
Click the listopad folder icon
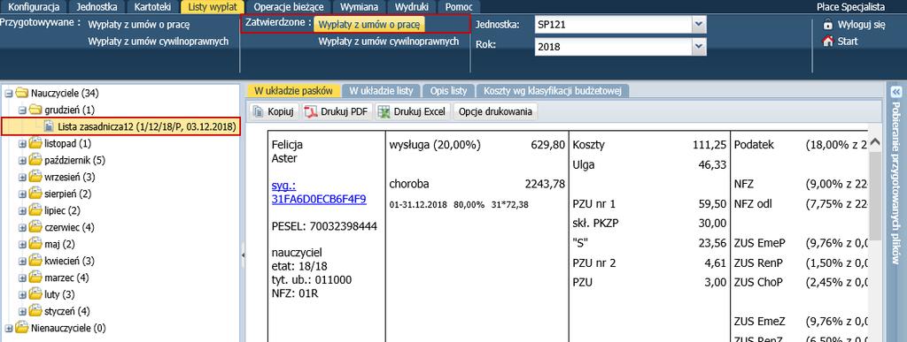click(35, 143)
